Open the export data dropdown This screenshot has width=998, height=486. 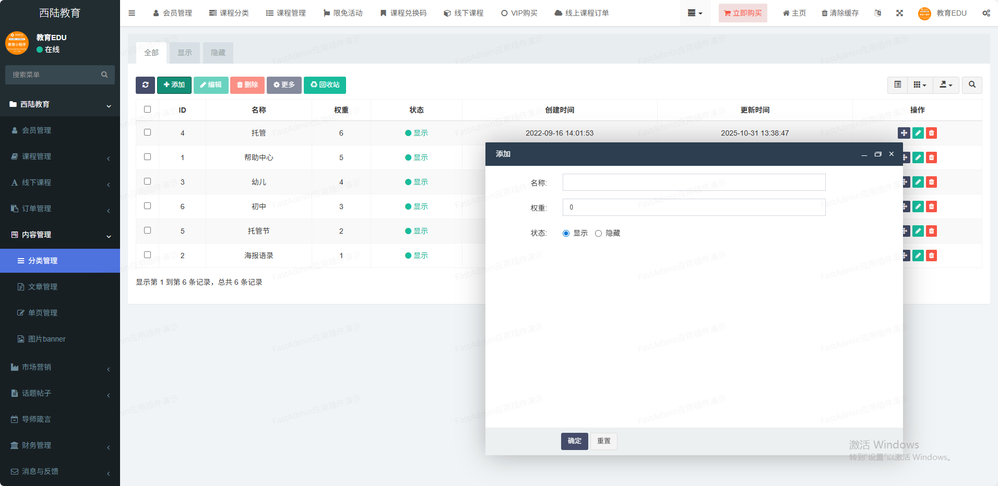coord(946,85)
